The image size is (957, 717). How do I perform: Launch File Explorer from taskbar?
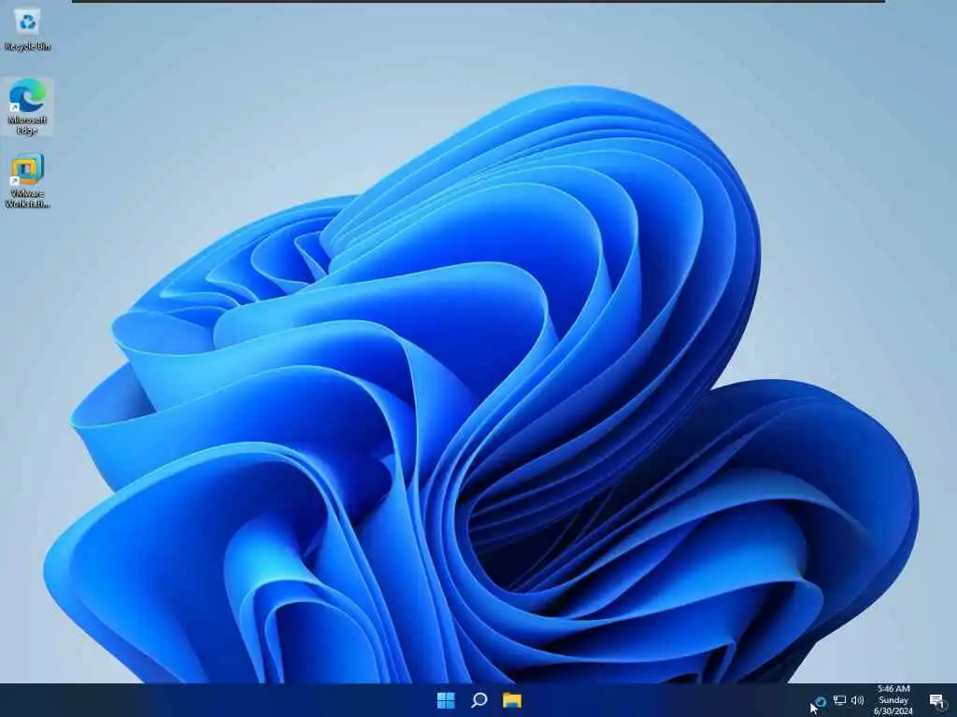(512, 700)
